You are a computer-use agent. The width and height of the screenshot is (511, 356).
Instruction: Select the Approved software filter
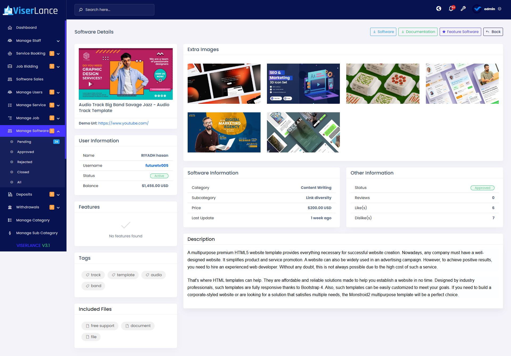[26, 152]
